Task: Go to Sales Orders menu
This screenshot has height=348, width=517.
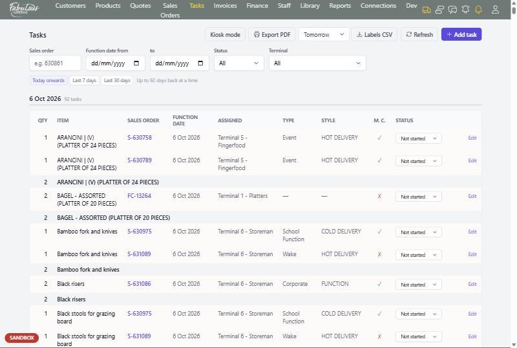Action: point(170,10)
